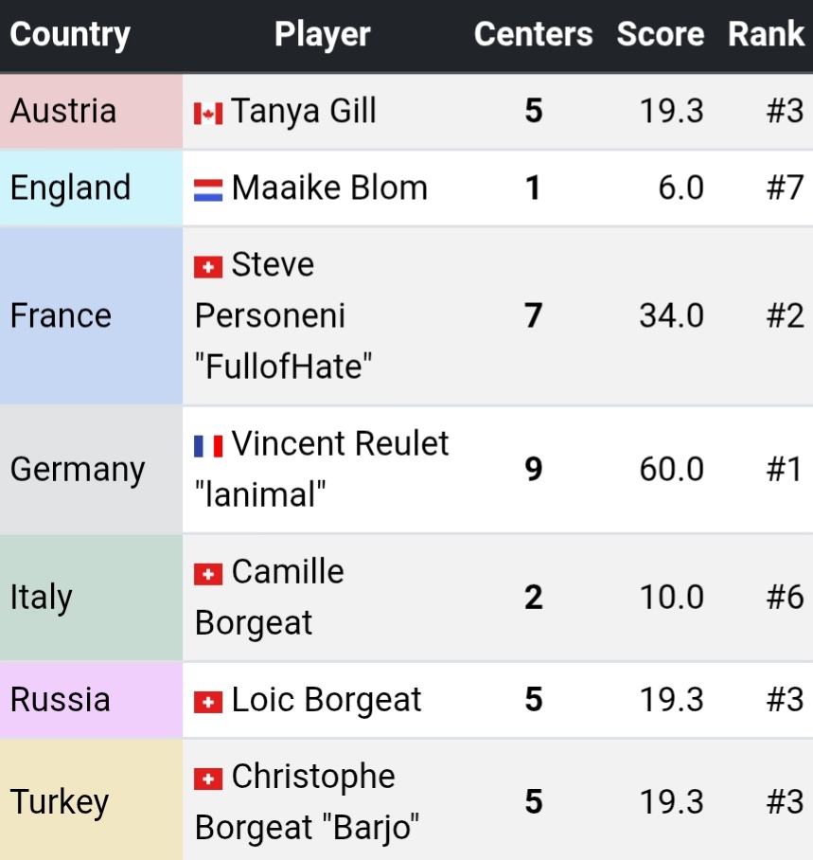Click the yellow Turkey country cell

[91, 802]
